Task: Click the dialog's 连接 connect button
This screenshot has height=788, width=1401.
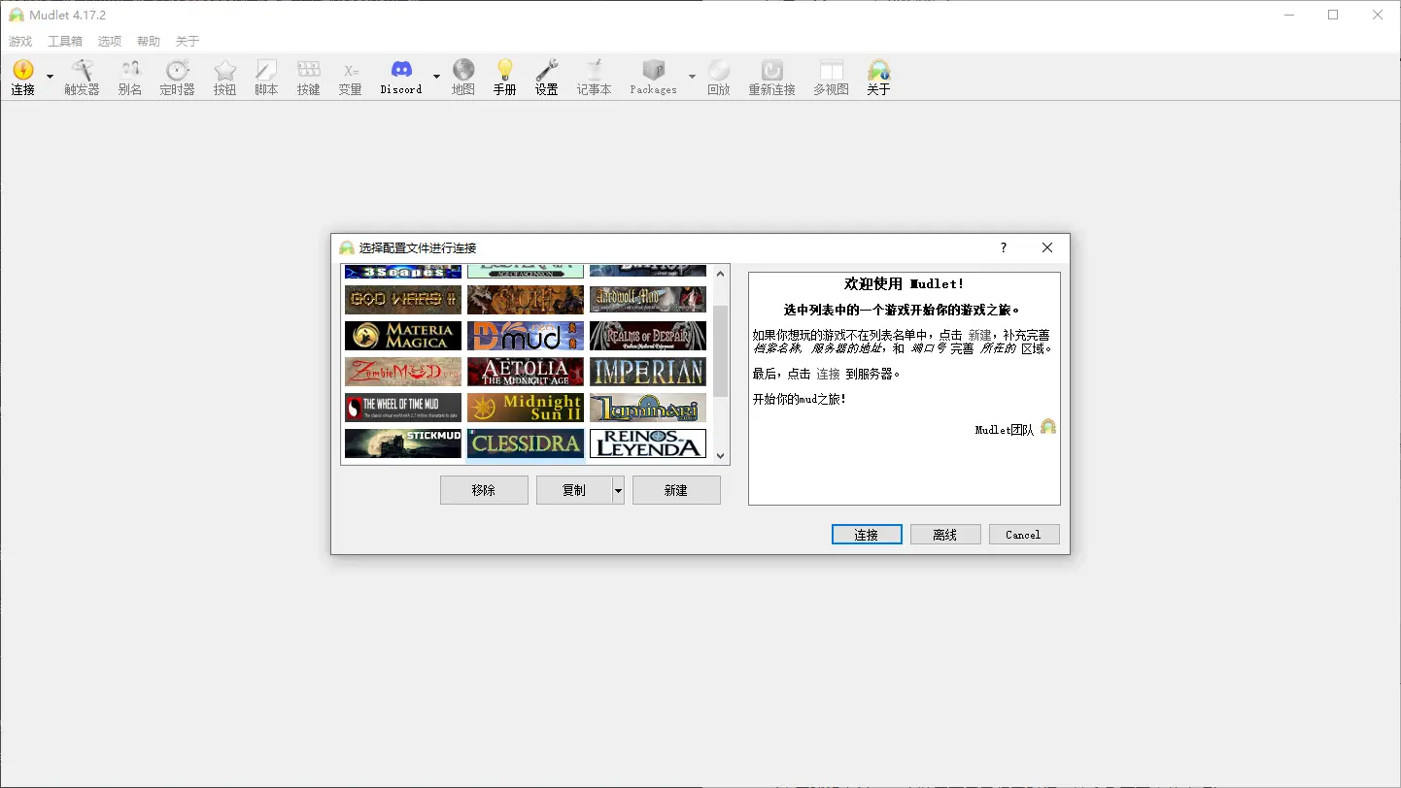Action: tap(867, 535)
